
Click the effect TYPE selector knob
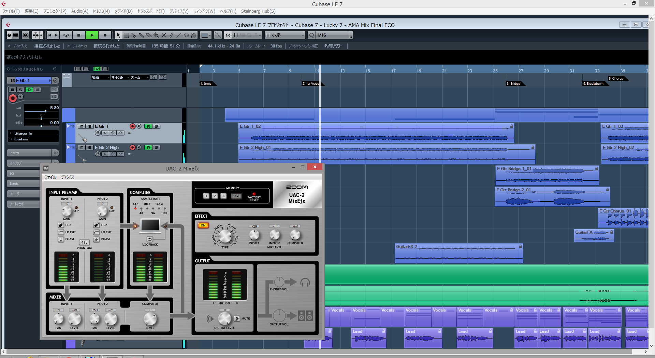(225, 236)
